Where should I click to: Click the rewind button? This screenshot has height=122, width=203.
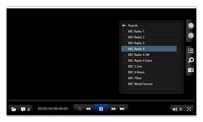88,109
